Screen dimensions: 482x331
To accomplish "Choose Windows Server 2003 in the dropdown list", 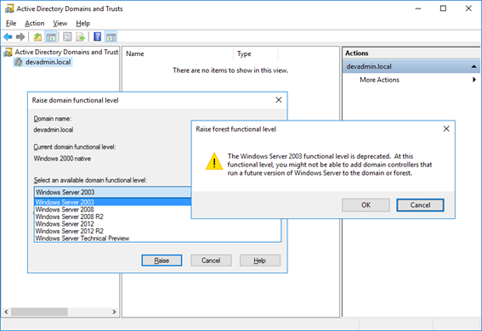I will pyautogui.click(x=112, y=202).
